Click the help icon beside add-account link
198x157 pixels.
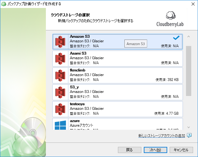coord(189,136)
